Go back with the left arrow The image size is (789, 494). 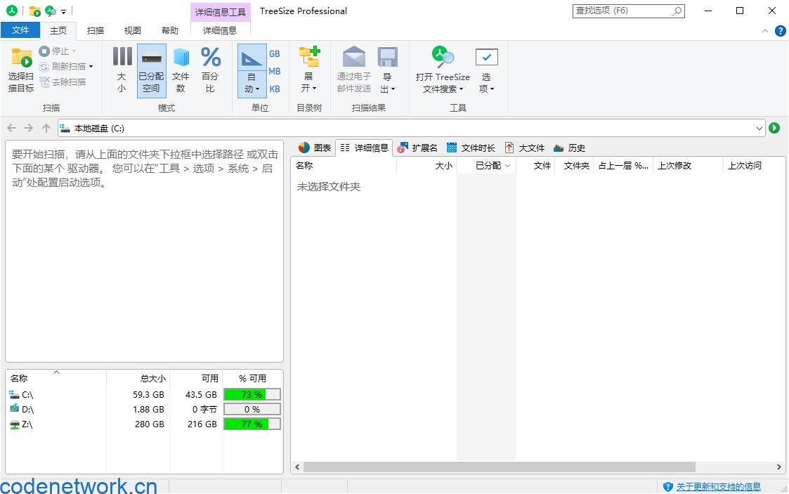(x=12, y=129)
